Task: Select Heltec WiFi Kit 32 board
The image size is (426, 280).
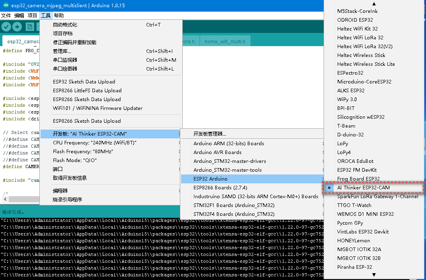Action: [373, 29]
